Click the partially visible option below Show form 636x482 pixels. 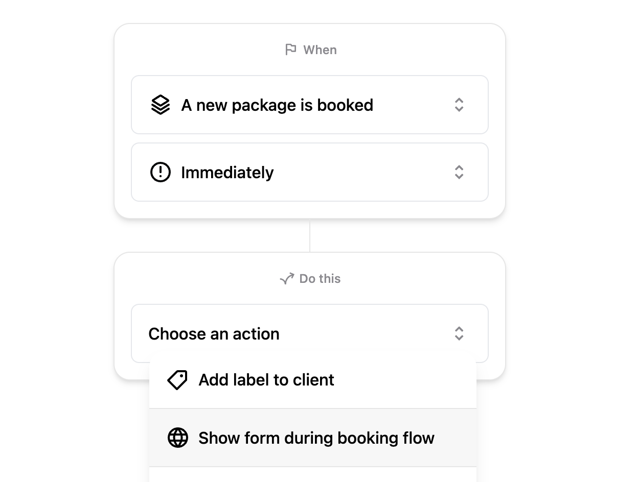click(x=313, y=475)
